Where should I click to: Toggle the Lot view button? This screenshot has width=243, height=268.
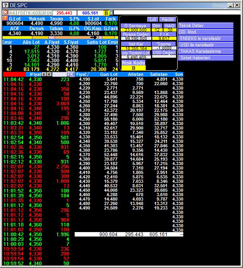[x=153, y=19]
